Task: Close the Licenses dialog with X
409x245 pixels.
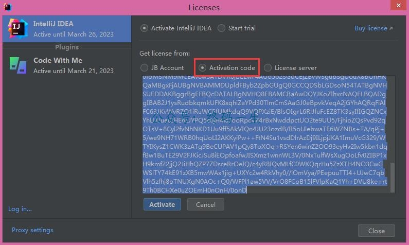Action: [399, 5]
